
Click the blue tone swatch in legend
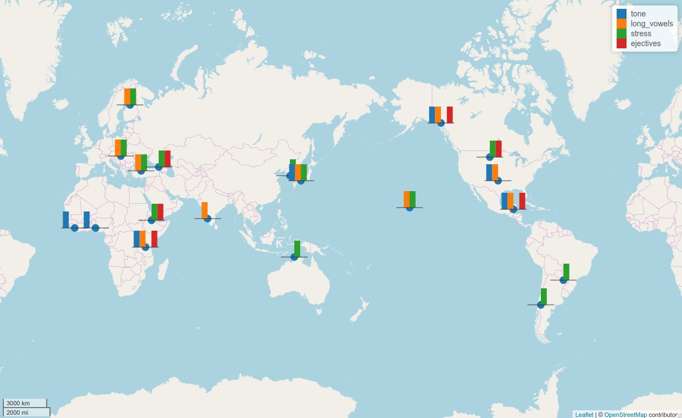622,14
